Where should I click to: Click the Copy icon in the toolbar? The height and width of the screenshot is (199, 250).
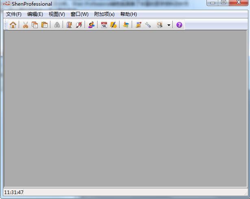pyautogui.click(x=35, y=25)
